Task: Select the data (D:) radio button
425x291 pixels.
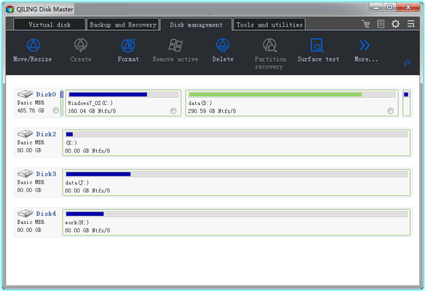Action: click(391, 111)
